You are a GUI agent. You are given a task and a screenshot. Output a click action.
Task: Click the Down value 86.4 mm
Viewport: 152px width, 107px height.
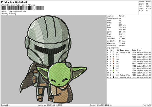122,32
